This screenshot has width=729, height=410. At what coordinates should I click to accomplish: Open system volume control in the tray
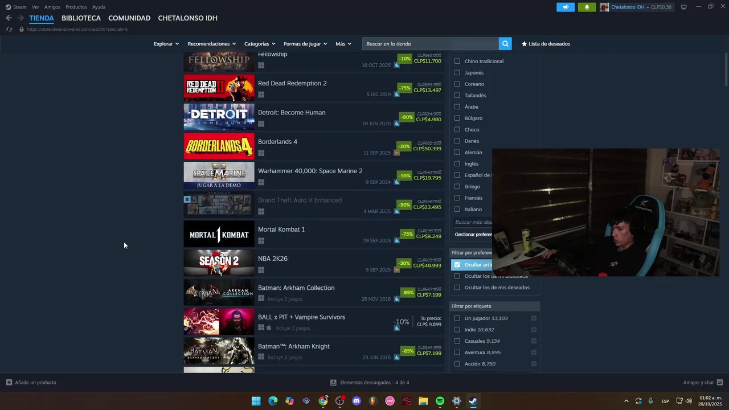pyautogui.click(x=689, y=401)
